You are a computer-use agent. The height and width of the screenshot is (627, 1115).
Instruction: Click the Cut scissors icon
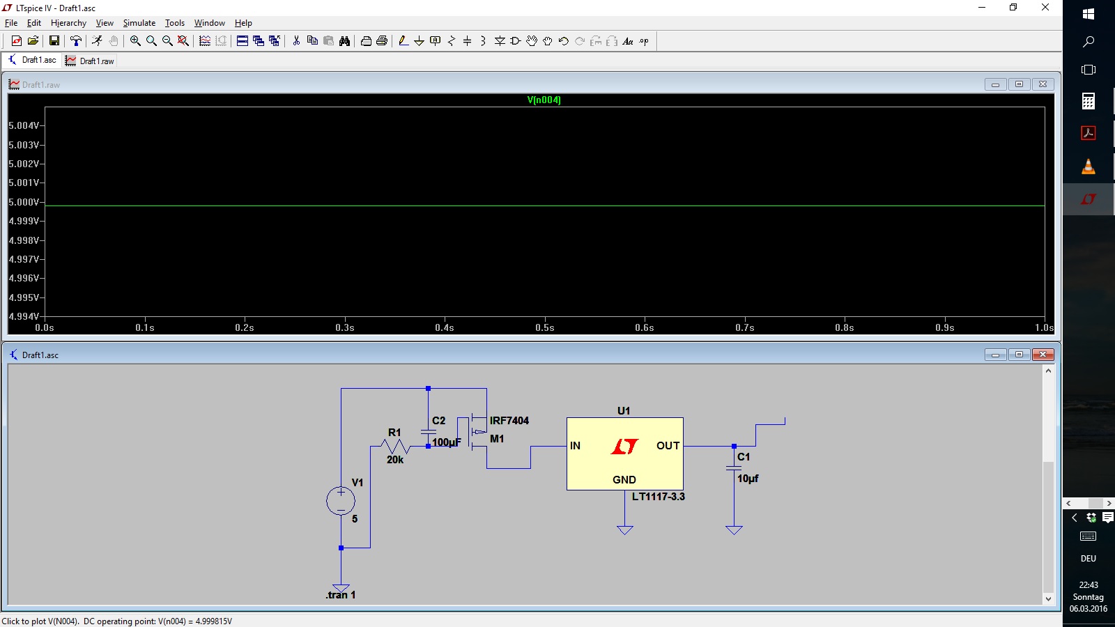point(296,41)
